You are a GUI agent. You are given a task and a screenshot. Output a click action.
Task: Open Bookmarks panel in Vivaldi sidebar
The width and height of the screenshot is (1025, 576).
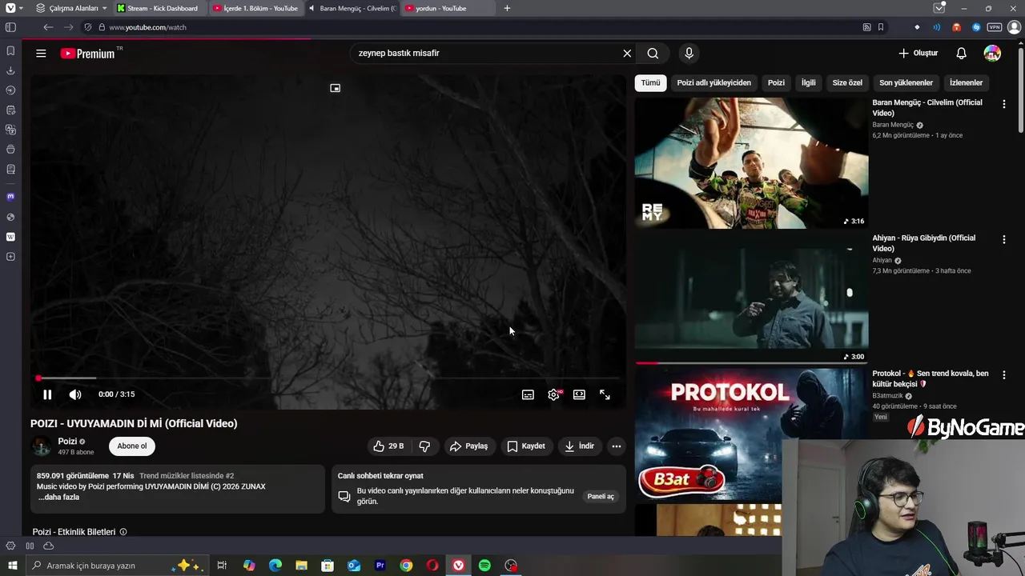pos(10,50)
